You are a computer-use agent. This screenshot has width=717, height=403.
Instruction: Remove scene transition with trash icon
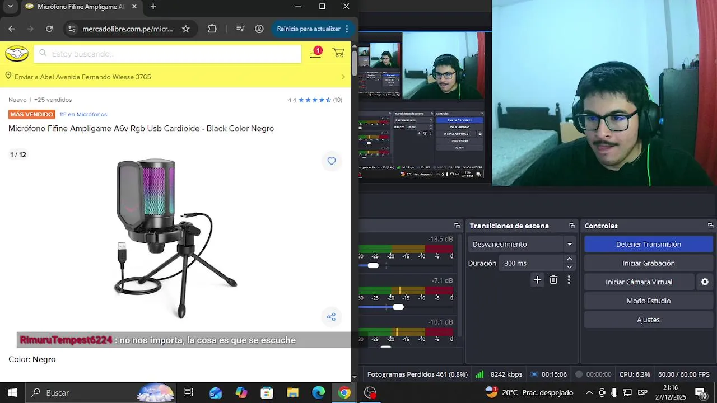[553, 280]
